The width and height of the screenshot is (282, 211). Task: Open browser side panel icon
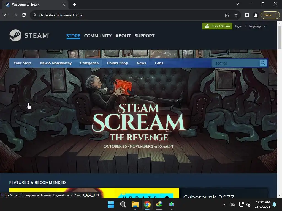247,15
